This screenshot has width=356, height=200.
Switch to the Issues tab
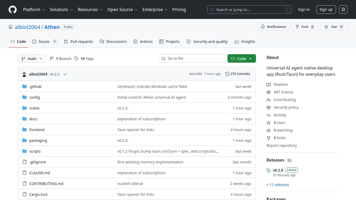[44, 42]
